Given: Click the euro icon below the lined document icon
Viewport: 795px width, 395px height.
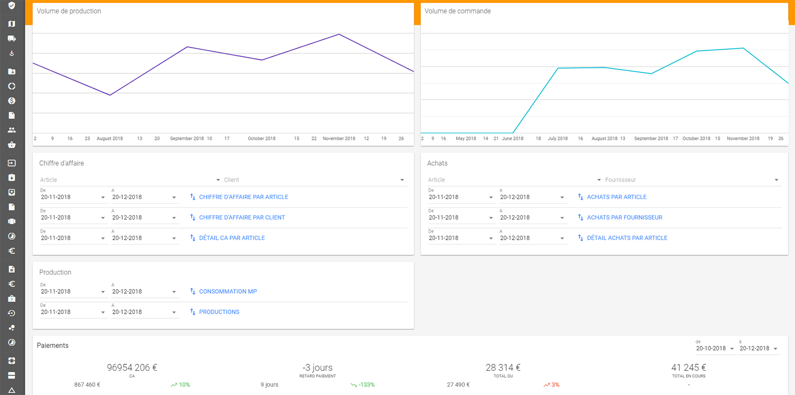Looking at the screenshot, I should (12, 283).
